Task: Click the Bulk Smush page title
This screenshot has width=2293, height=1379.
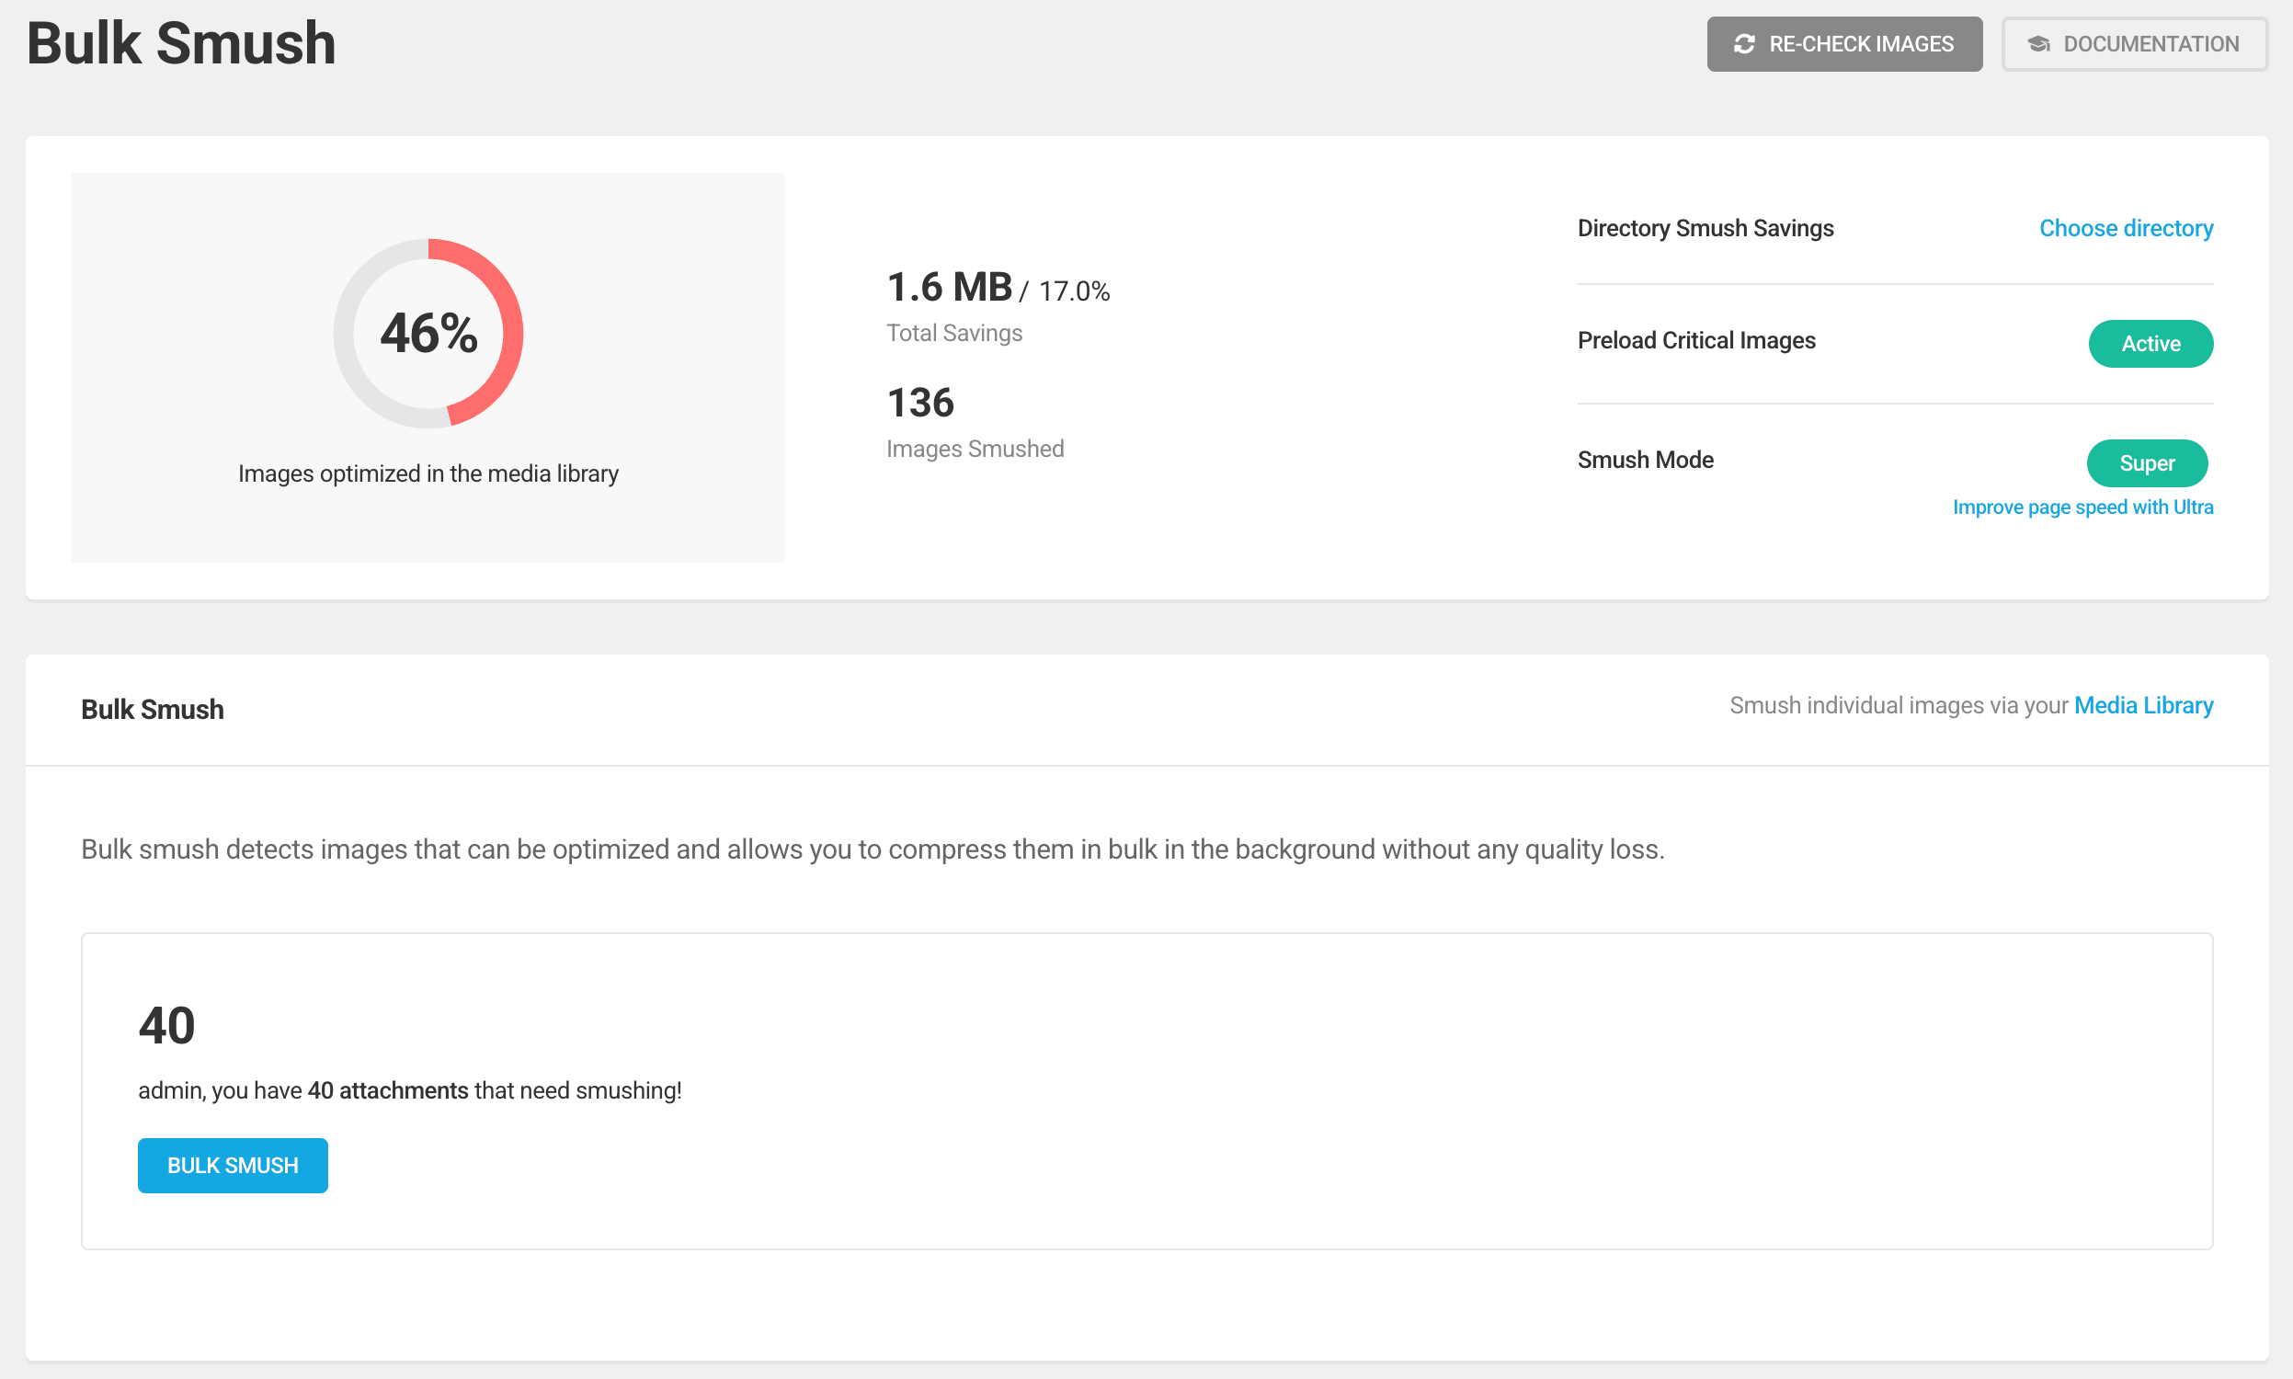Action: (x=181, y=44)
